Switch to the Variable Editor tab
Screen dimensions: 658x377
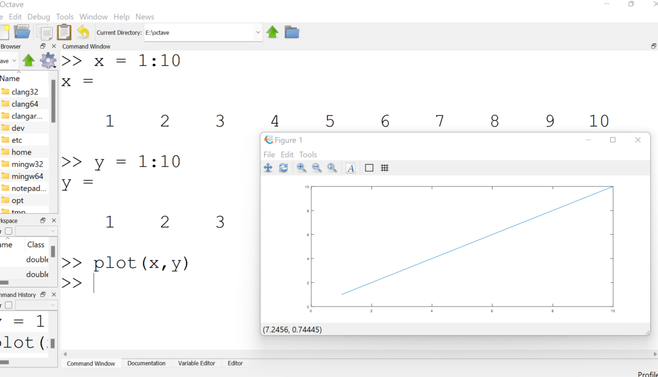coord(196,363)
